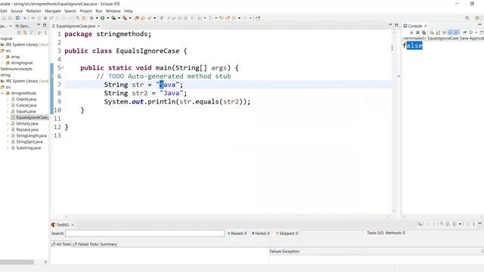The width and height of the screenshot is (484, 272).
Task: Click the External Tools run icon
Action: 125,18
